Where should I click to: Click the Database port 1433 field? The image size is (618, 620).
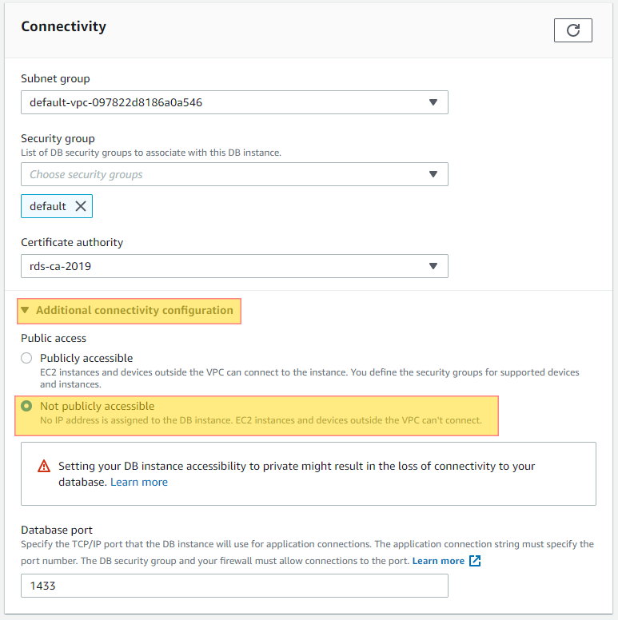[234, 586]
